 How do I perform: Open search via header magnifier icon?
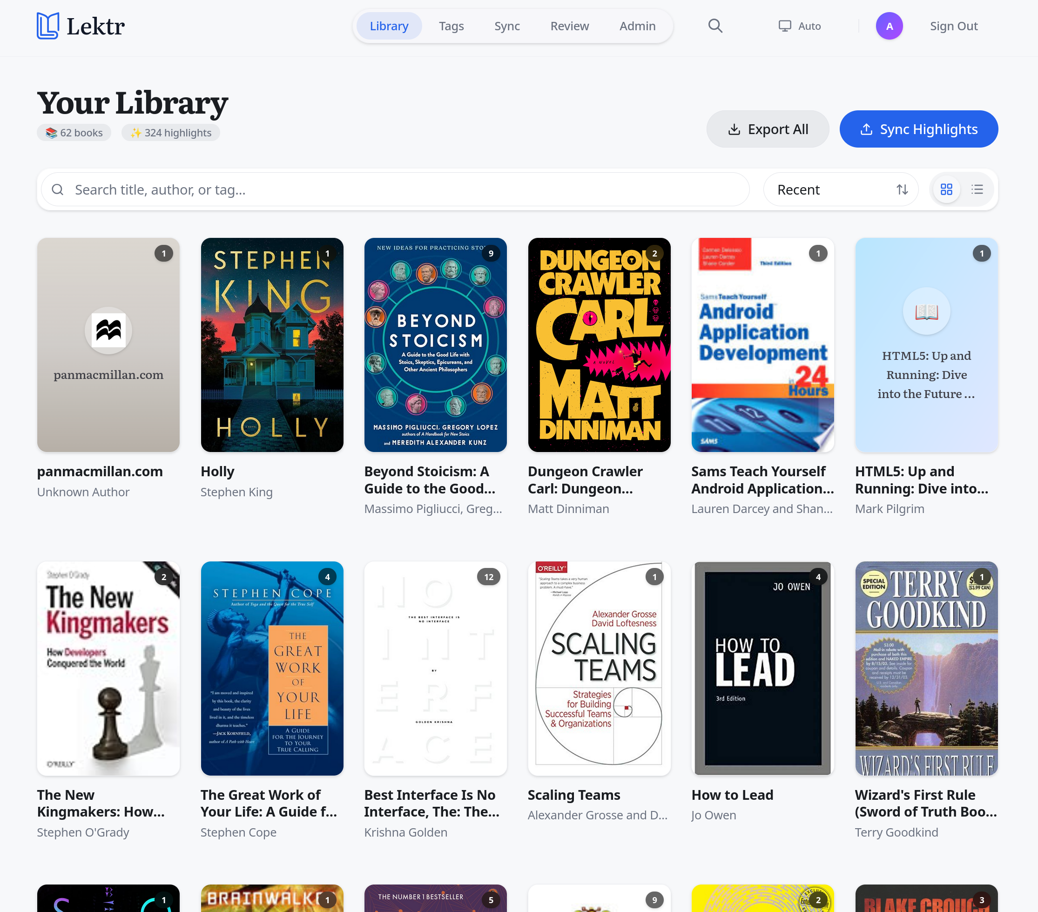click(715, 26)
